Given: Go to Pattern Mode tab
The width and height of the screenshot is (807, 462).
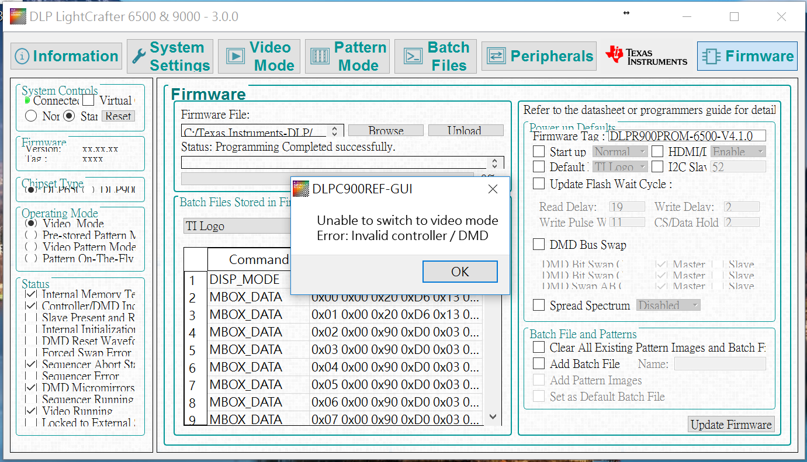Looking at the screenshot, I should tap(347, 56).
